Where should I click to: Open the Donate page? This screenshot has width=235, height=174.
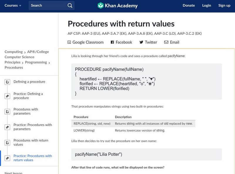189,6
